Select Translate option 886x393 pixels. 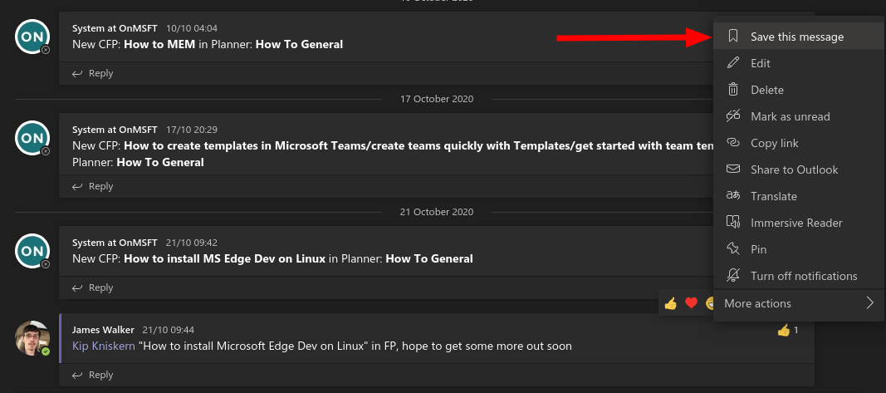[799, 195]
